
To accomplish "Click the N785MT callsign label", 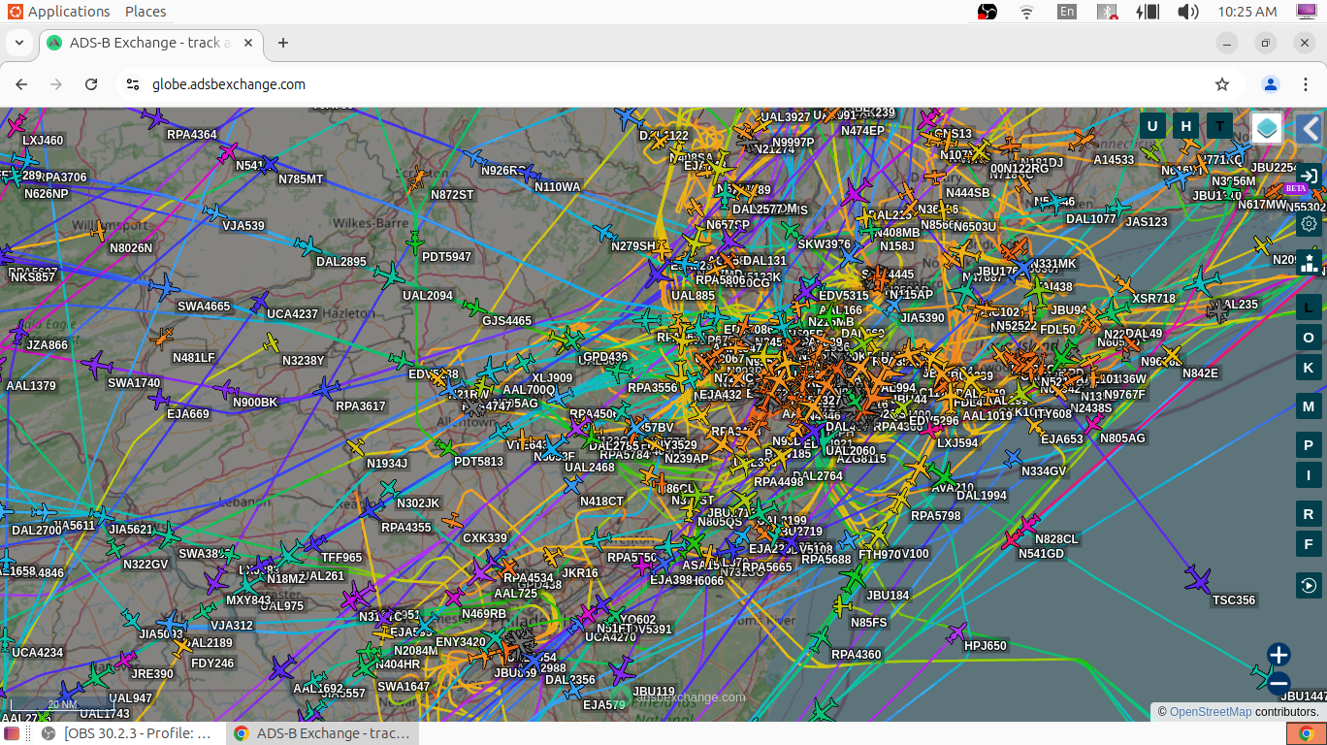I will [301, 179].
